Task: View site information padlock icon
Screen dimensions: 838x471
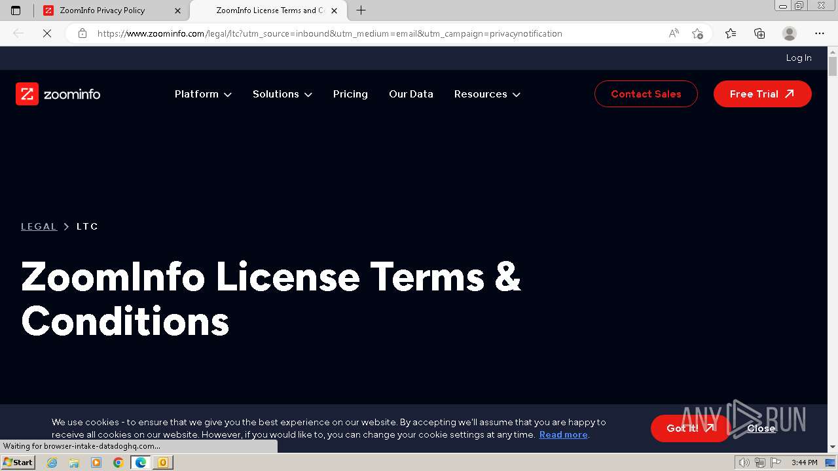Action: pos(82,33)
